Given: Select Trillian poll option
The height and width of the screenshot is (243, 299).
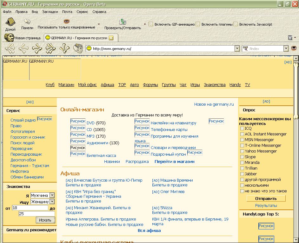Looking at the screenshot, I should click(242, 168).
